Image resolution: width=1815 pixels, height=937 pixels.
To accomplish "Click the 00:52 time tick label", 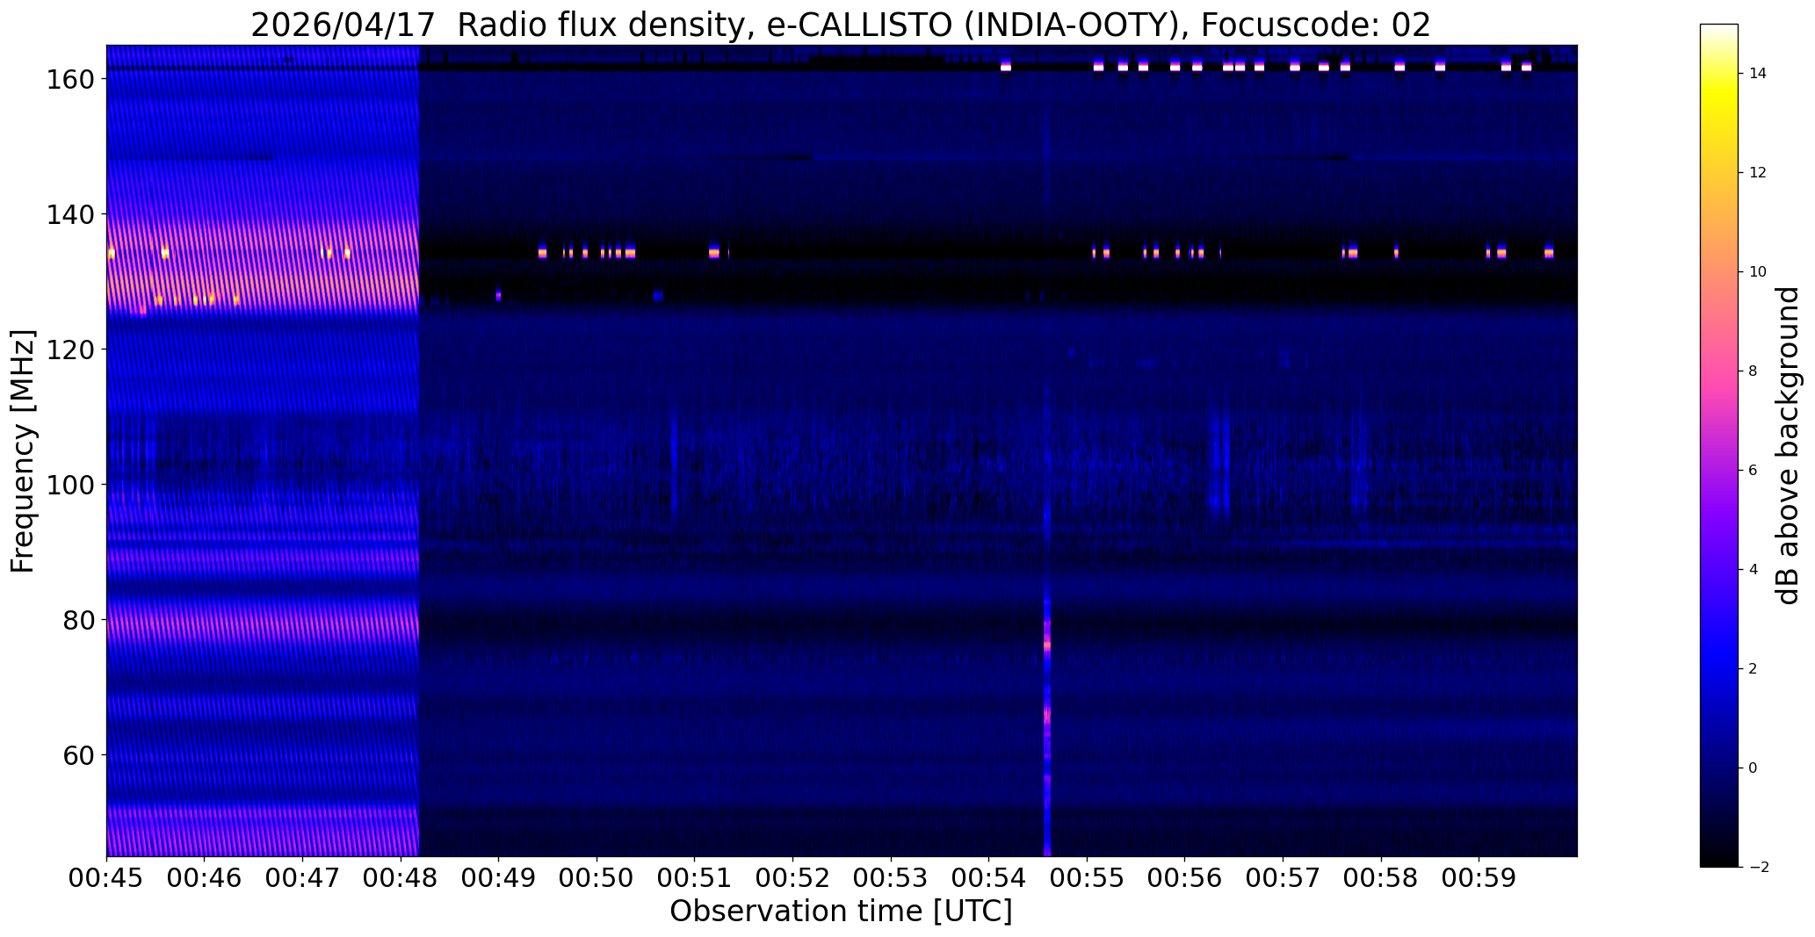I will pyautogui.click(x=793, y=878).
